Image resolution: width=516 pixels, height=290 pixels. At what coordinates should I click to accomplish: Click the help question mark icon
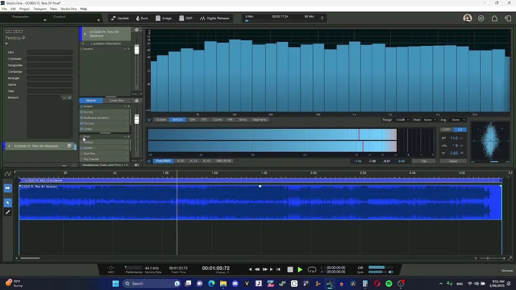click(x=322, y=18)
